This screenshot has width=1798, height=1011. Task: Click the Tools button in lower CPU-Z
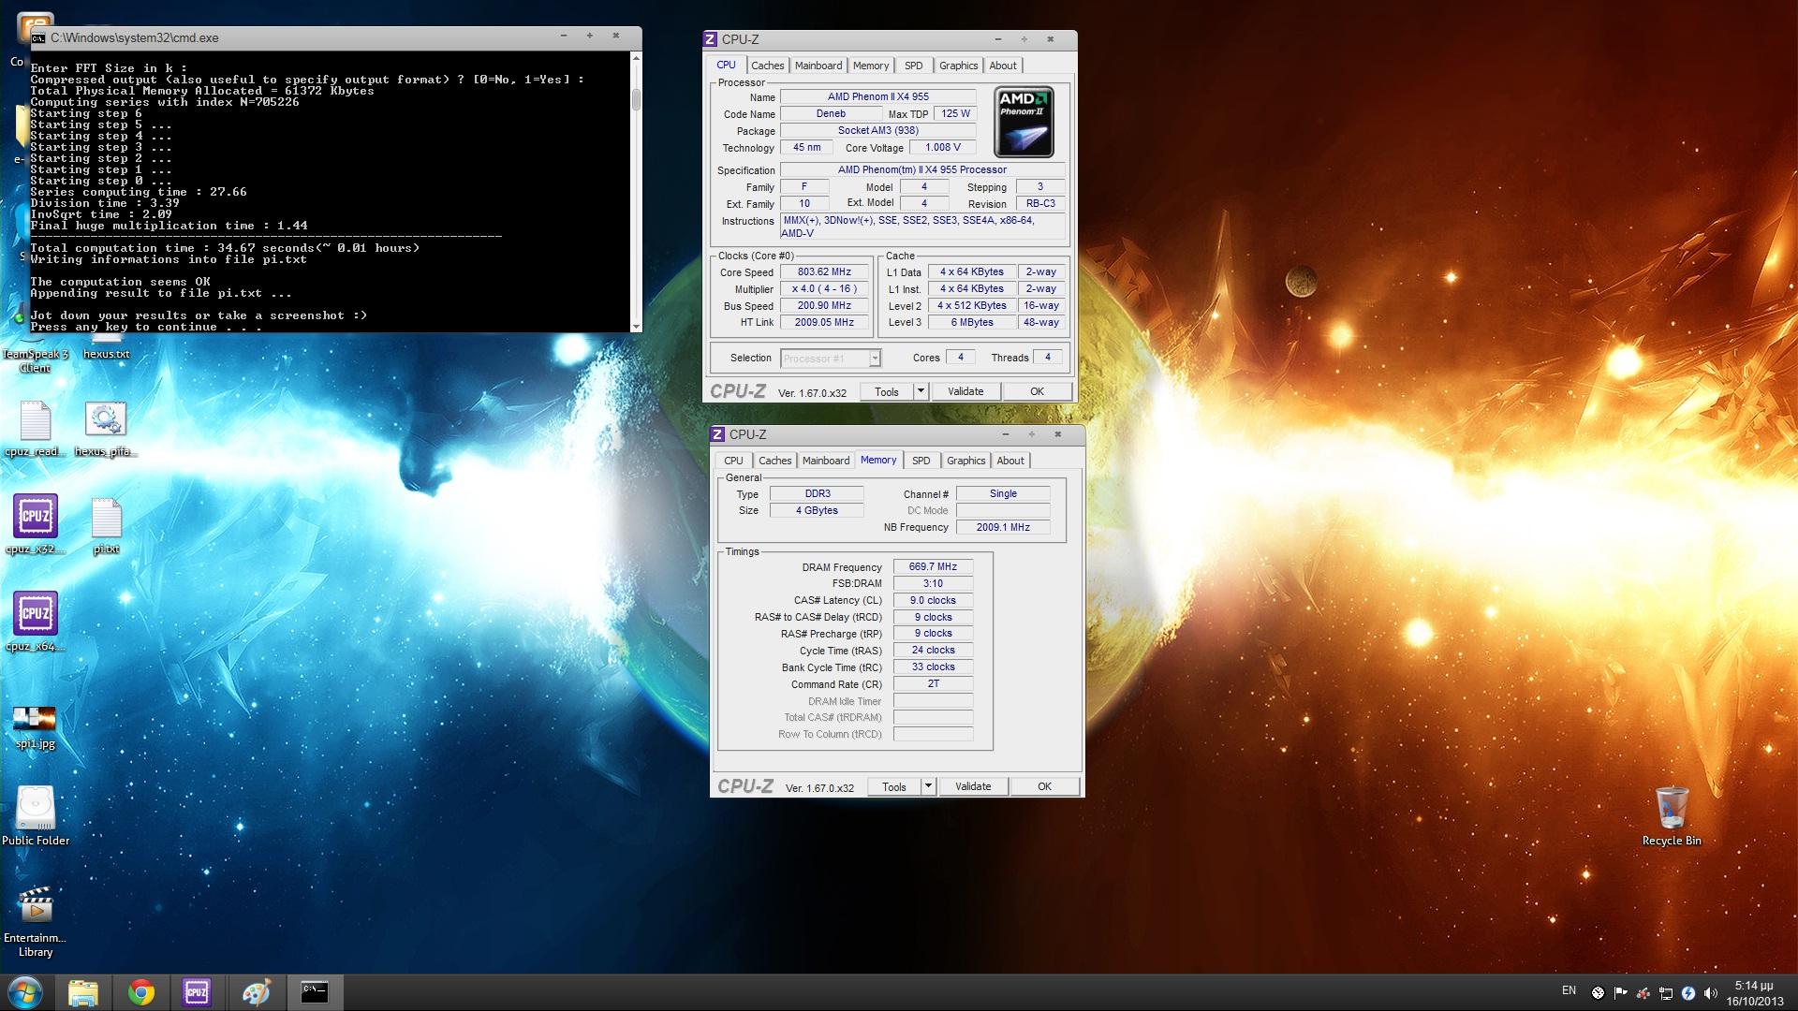tap(894, 786)
